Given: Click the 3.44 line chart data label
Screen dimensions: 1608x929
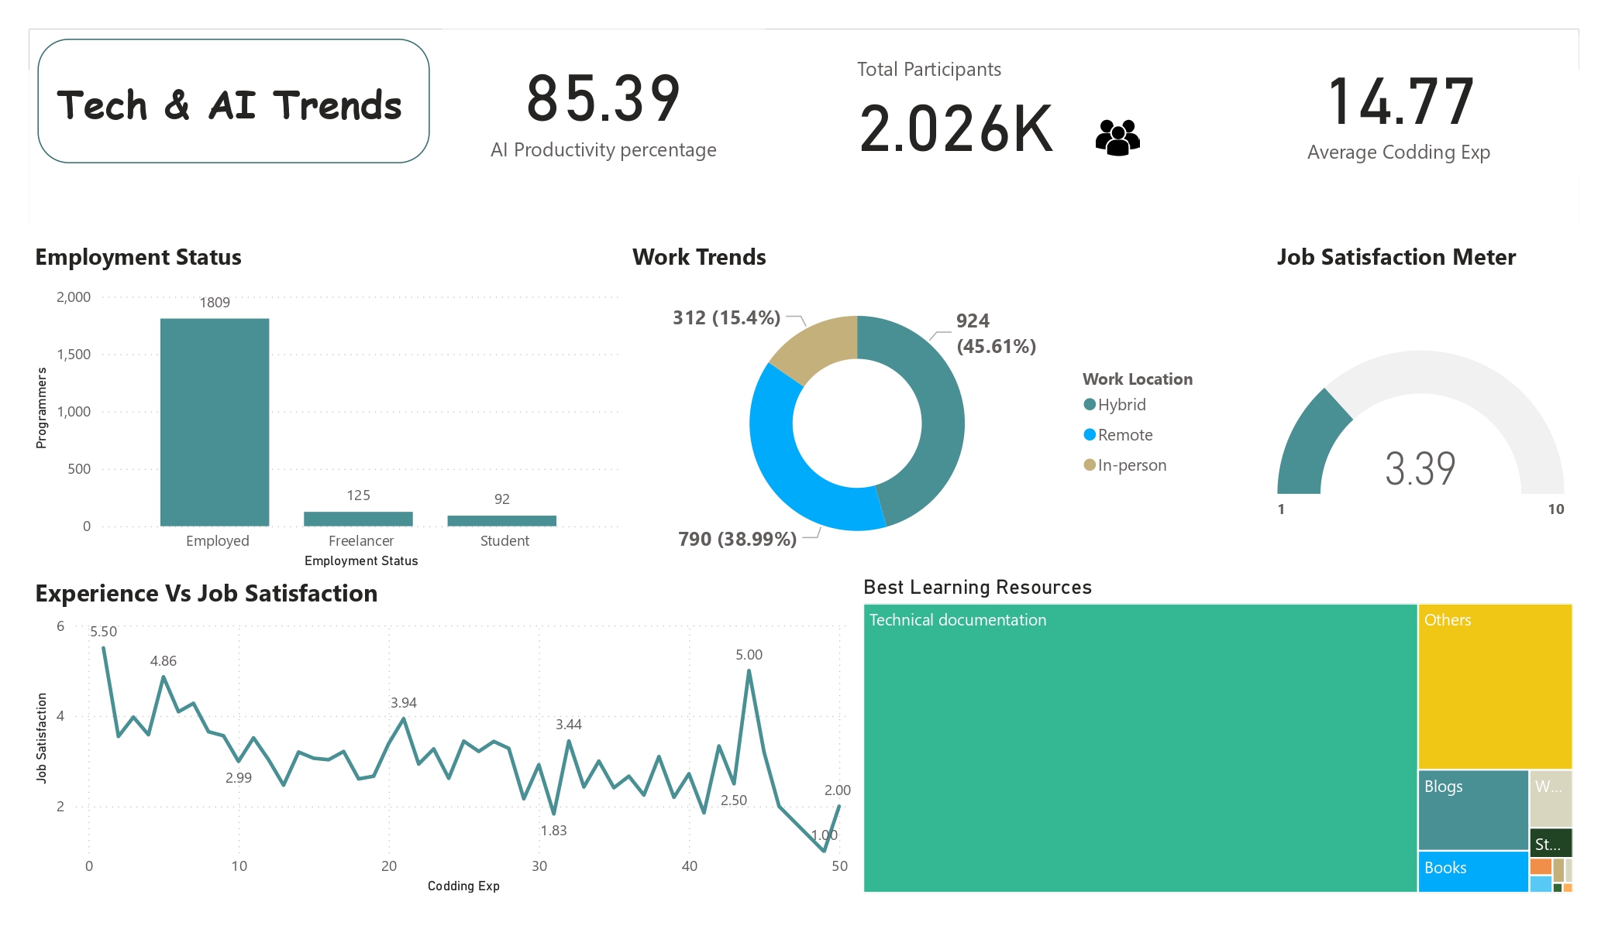Looking at the screenshot, I should click(x=569, y=725).
